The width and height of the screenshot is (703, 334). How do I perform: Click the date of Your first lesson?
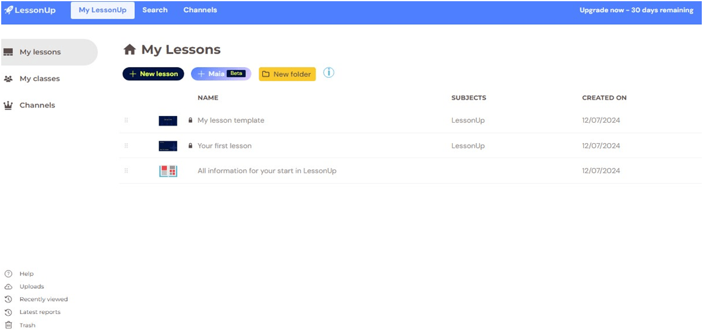[601, 146]
